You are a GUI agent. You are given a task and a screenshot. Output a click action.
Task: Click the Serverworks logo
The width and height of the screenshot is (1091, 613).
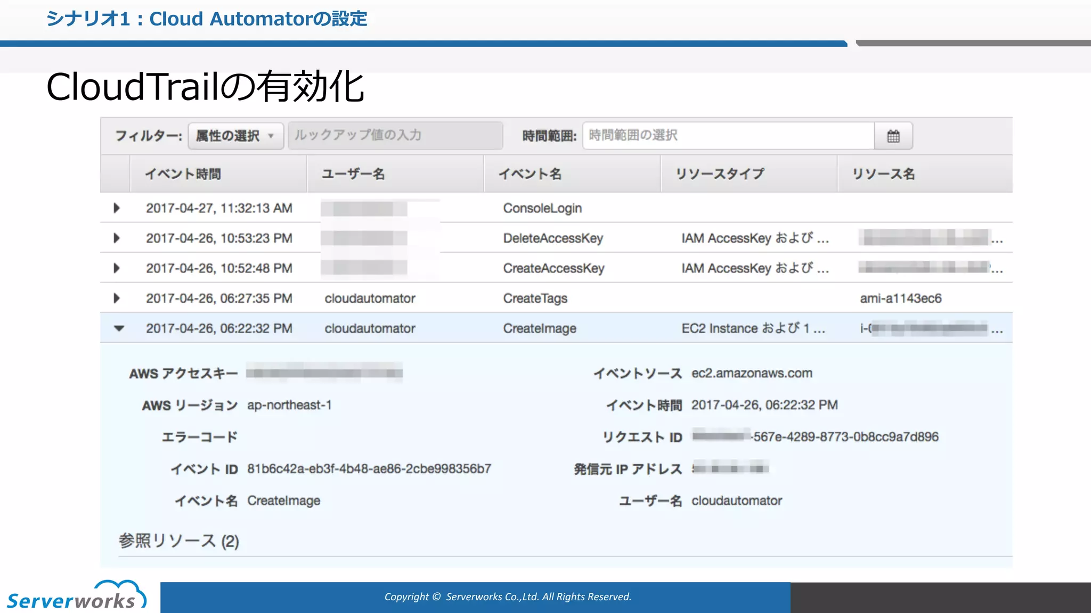pyautogui.click(x=76, y=595)
